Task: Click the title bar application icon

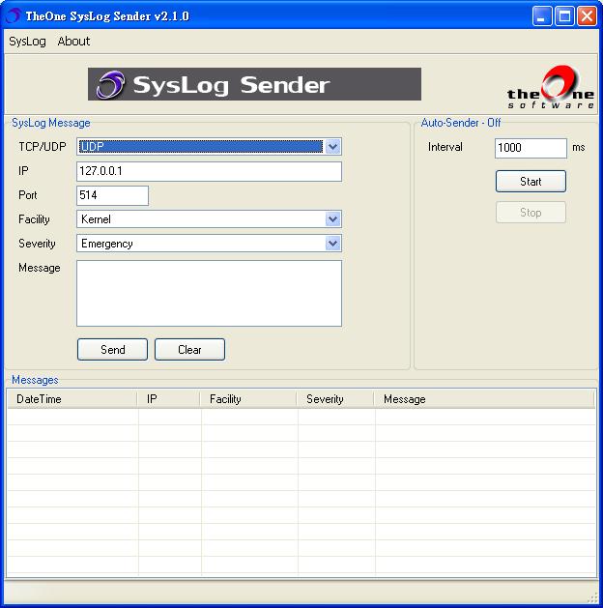Action: (x=14, y=15)
